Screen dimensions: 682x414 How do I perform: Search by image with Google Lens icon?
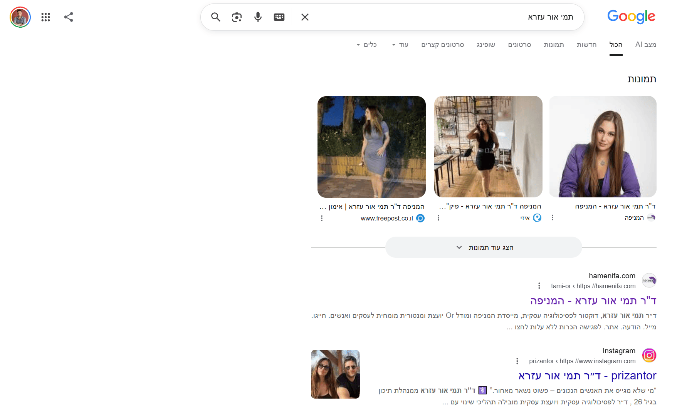(237, 17)
